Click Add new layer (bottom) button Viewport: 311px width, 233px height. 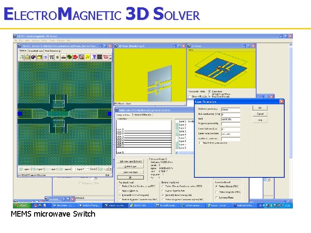[130, 161]
